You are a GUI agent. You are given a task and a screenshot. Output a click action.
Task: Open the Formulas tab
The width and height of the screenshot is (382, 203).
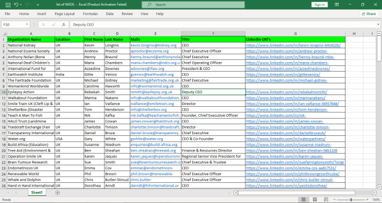[90, 14]
